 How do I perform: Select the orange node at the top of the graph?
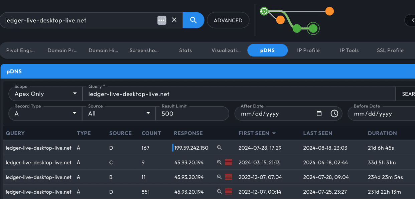[329, 11]
